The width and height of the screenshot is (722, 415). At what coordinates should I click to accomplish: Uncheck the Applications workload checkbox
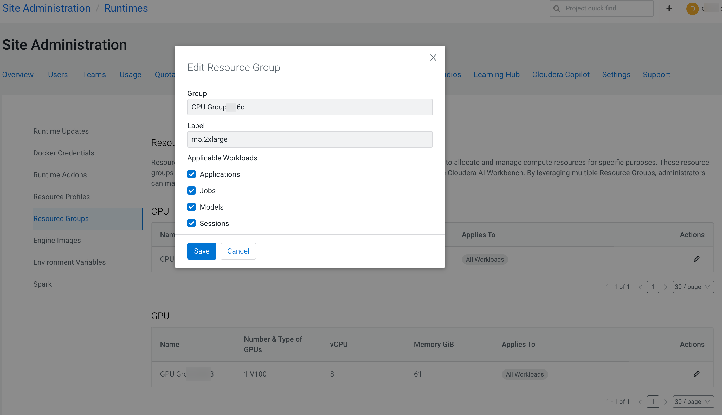(x=191, y=174)
